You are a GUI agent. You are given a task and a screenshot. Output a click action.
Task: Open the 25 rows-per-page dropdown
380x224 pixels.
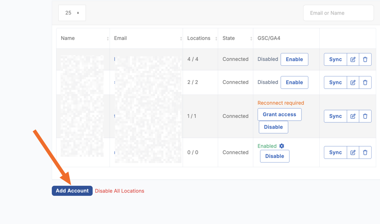coord(72,13)
